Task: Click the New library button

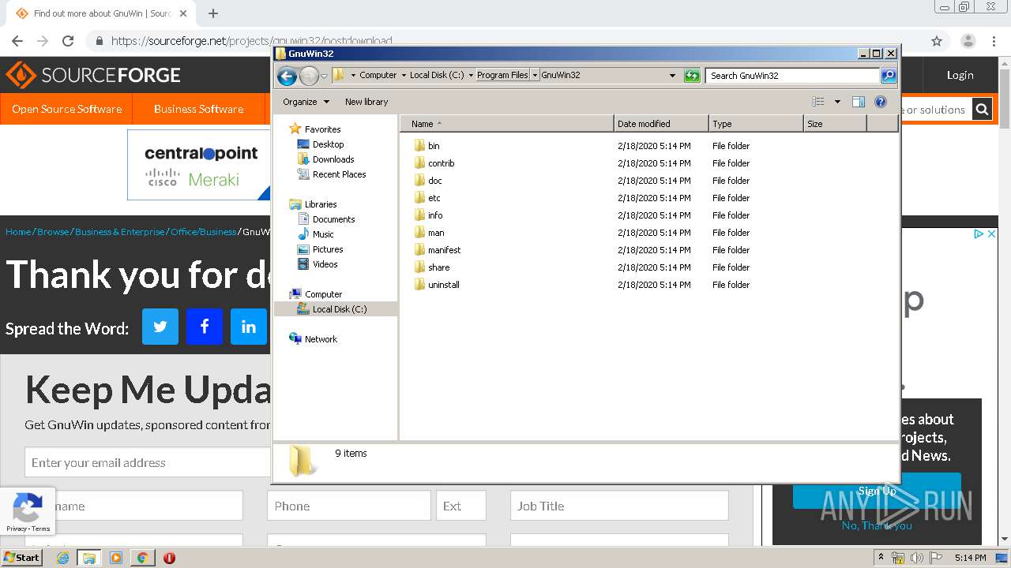Action: (366, 102)
